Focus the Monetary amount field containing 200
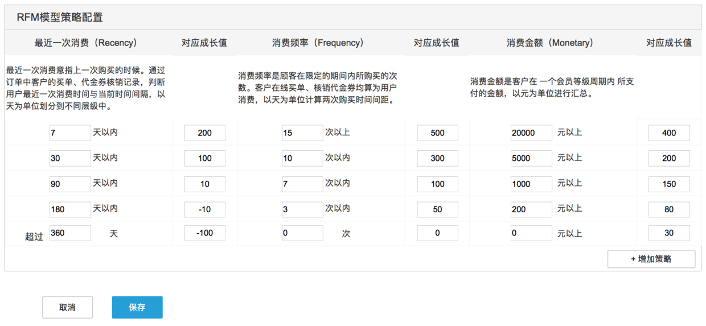Image resolution: width=706 pixels, height=326 pixels. [531, 209]
